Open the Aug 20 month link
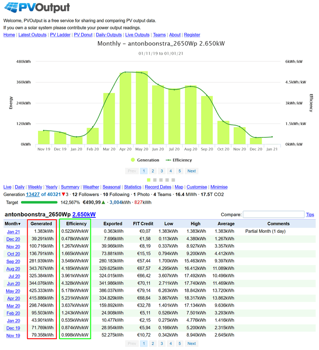The width and height of the screenshot is (319, 350). pyautogui.click(x=13, y=269)
